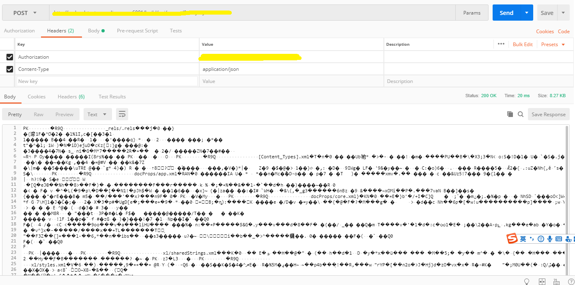Open the POST method dropdown
This screenshot has height=285, width=575.
tap(26, 13)
